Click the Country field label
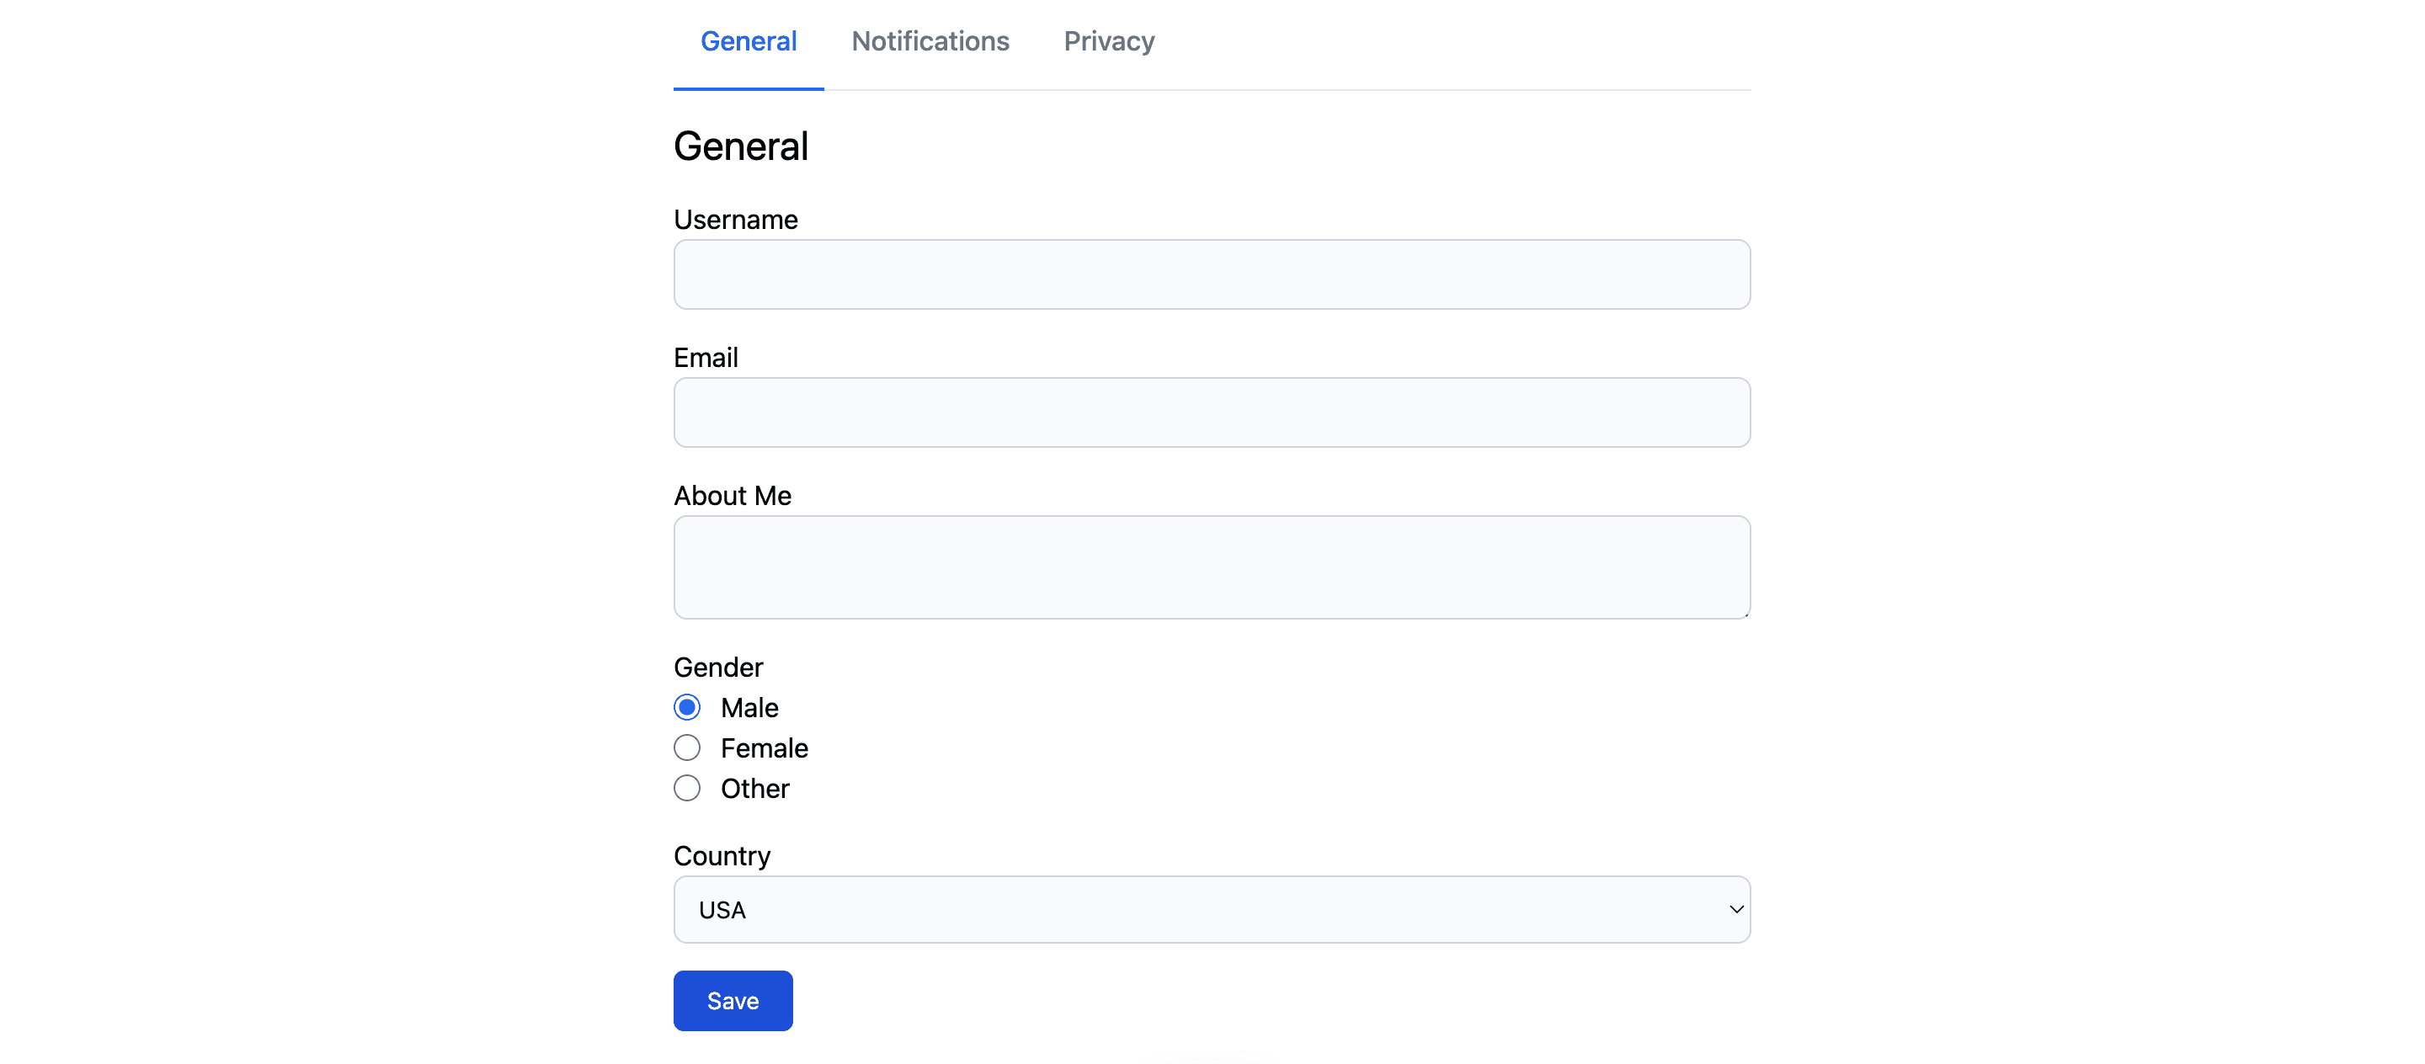The height and width of the screenshot is (1064, 2425). pos(722,856)
